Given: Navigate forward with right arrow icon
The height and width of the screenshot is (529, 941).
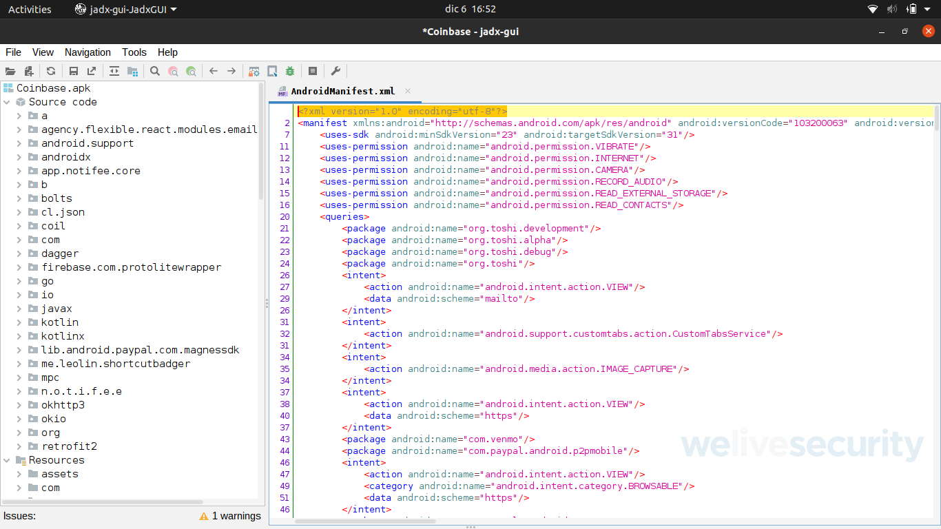Looking at the screenshot, I should coord(231,71).
